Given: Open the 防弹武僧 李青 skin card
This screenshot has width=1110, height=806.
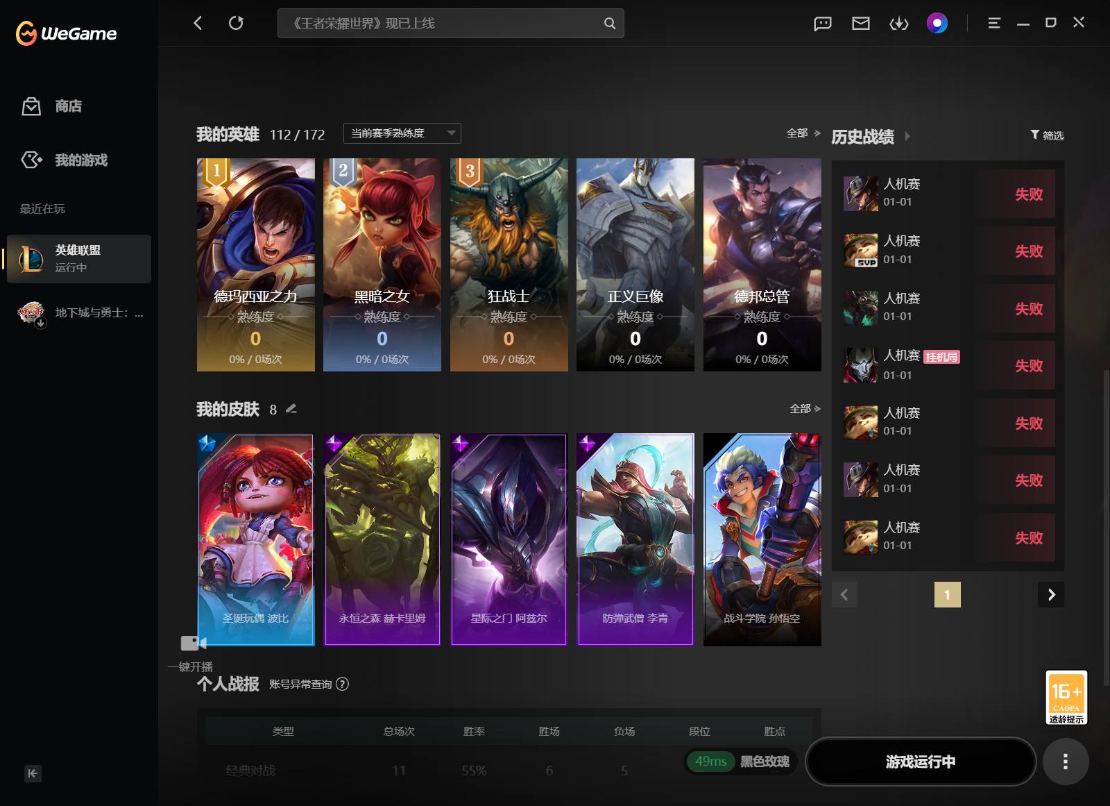Looking at the screenshot, I should (635, 539).
